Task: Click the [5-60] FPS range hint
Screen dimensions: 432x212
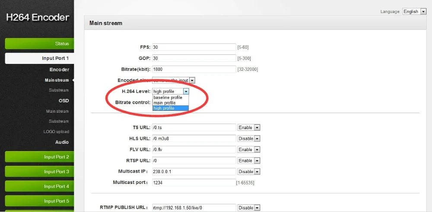Action: pyautogui.click(x=243, y=47)
